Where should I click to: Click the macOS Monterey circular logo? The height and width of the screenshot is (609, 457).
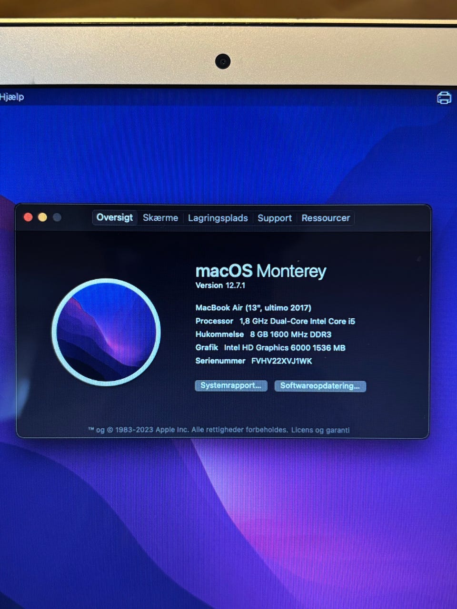coord(106,332)
